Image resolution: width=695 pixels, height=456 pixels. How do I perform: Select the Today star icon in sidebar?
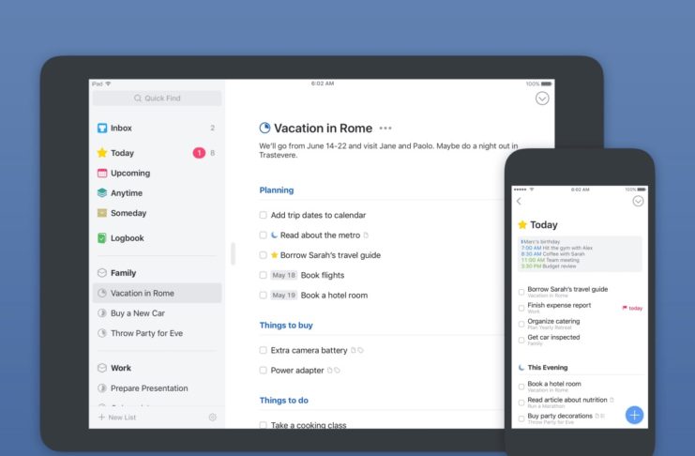[x=102, y=153]
